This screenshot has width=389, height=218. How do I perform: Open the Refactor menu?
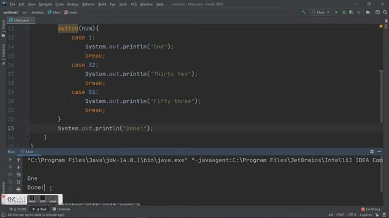[88, 4]
